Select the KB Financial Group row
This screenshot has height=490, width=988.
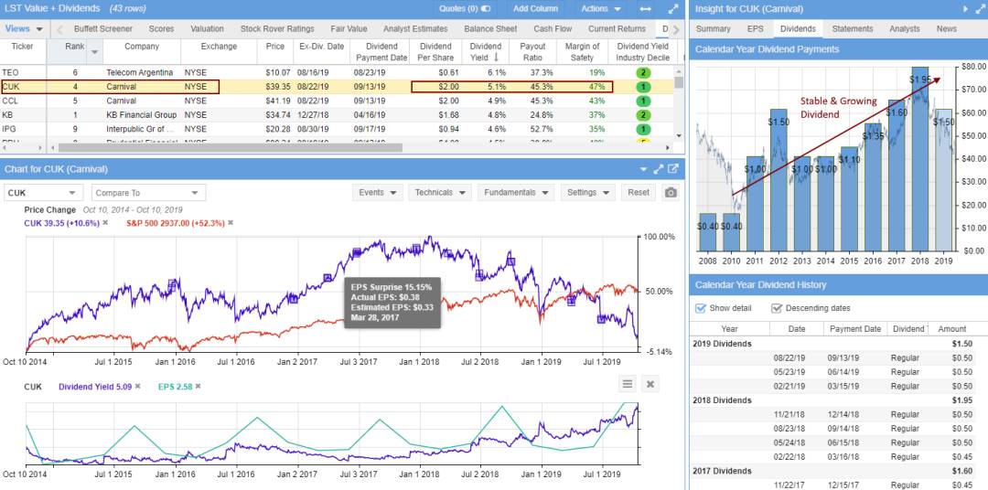point(141,115)
